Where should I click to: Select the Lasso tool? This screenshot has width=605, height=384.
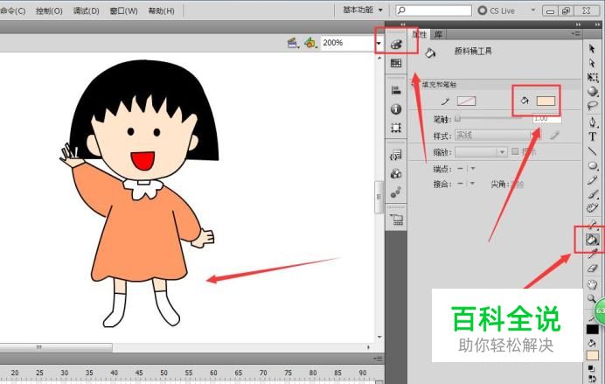click(x=593, y=105)
